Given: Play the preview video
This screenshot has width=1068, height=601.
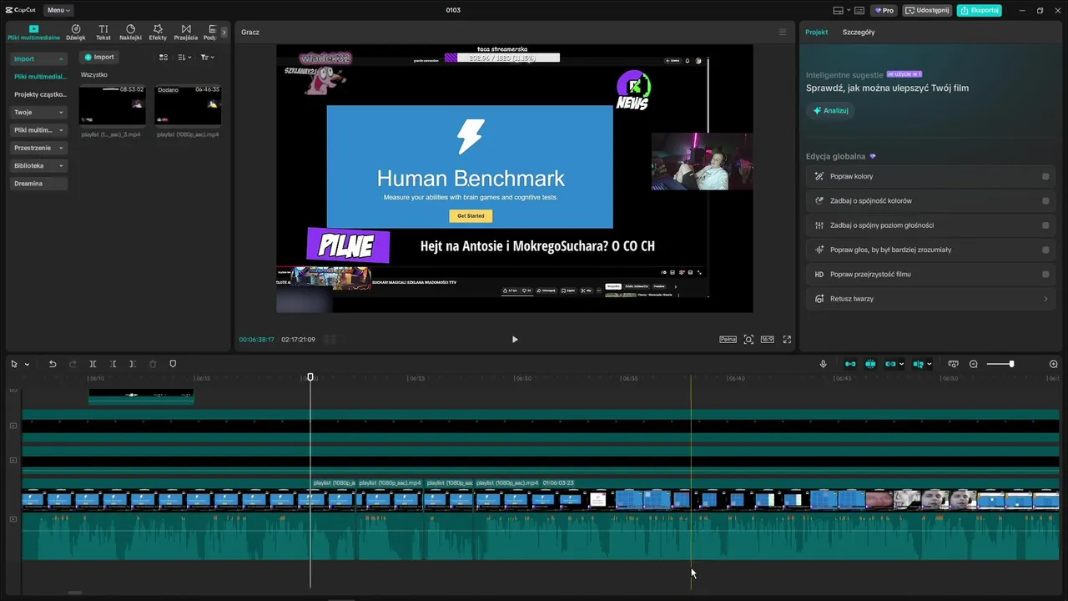Looking at the screenshot, I should 515,340.
